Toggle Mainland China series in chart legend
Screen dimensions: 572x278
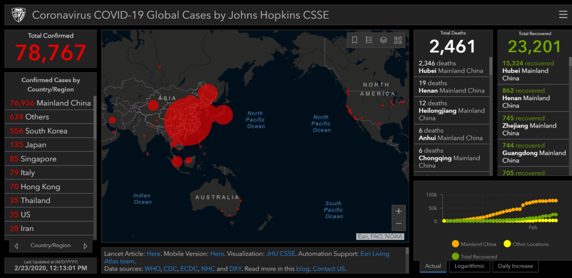coord(474,244)
